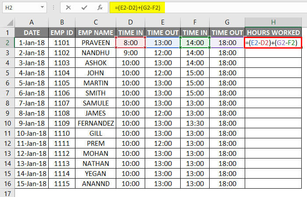This screenshot has height=197, width=307.
Task: Select column D header
Action: [x=130, y=22]
